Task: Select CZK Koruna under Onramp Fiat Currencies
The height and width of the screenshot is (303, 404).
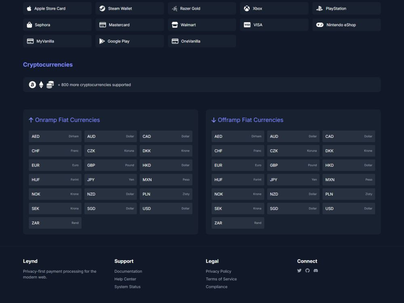Action: pos(111,151)
